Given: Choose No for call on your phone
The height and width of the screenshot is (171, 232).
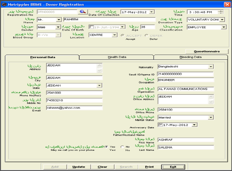Looking at the screenshot, I should tap(122, 147).
